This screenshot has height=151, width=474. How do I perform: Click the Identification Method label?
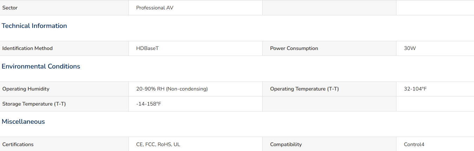pyautogui.click(x=27, y=48)
